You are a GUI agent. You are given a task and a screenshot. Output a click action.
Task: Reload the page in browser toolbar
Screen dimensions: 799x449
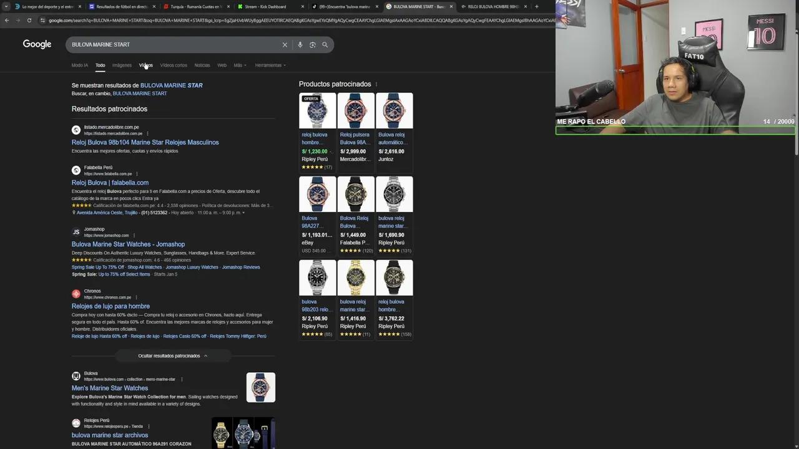click(x=29, y=20)
